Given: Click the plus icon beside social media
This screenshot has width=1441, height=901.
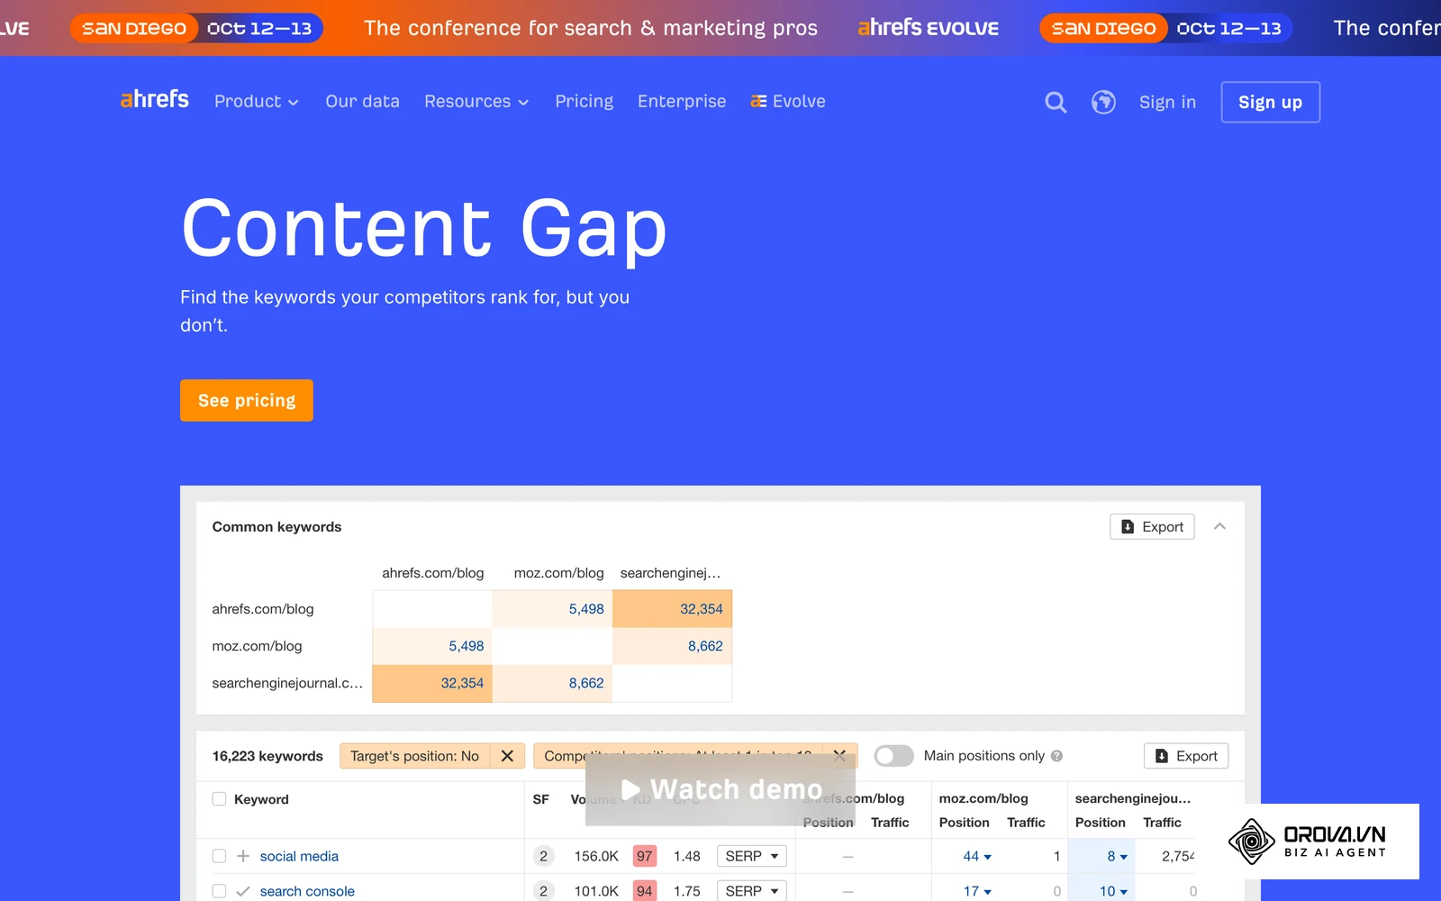Looking at the screenshot, I should click(x=243, y=856).
